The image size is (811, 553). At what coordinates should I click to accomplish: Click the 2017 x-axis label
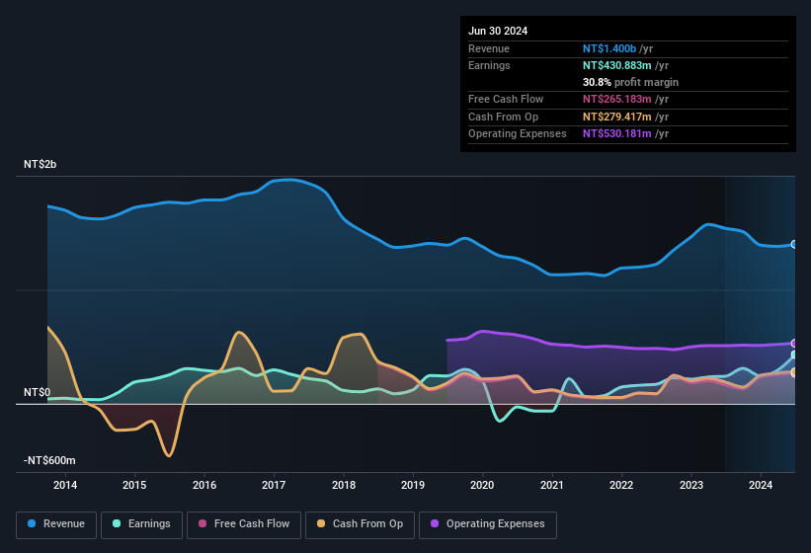coord(274,485)
